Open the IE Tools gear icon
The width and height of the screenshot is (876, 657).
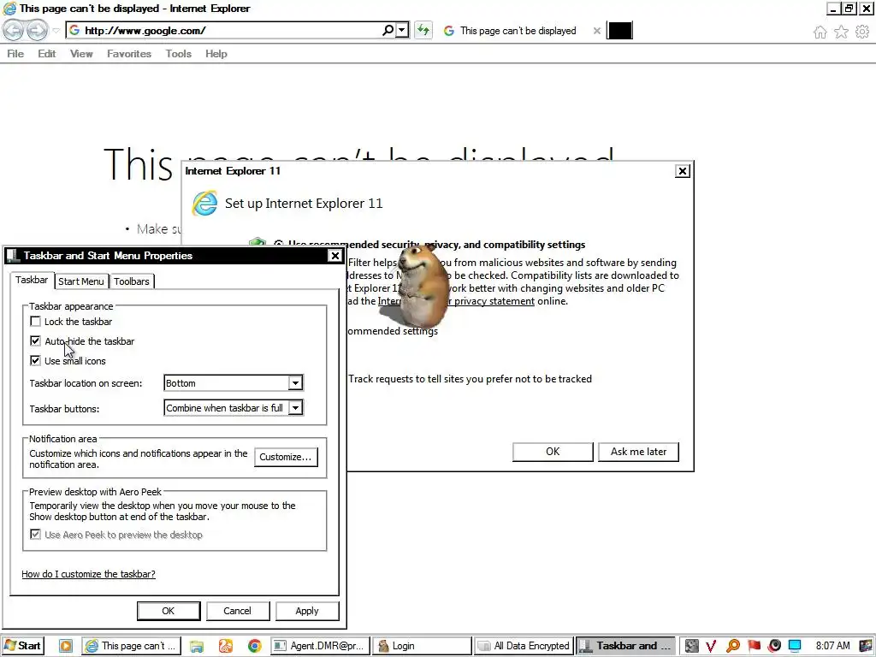coord(862,32)
